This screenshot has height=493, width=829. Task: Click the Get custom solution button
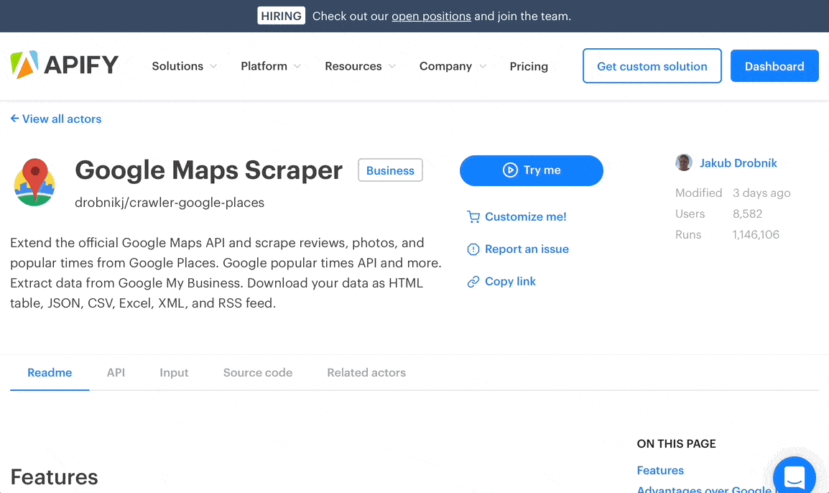click(x=652, y=66)
